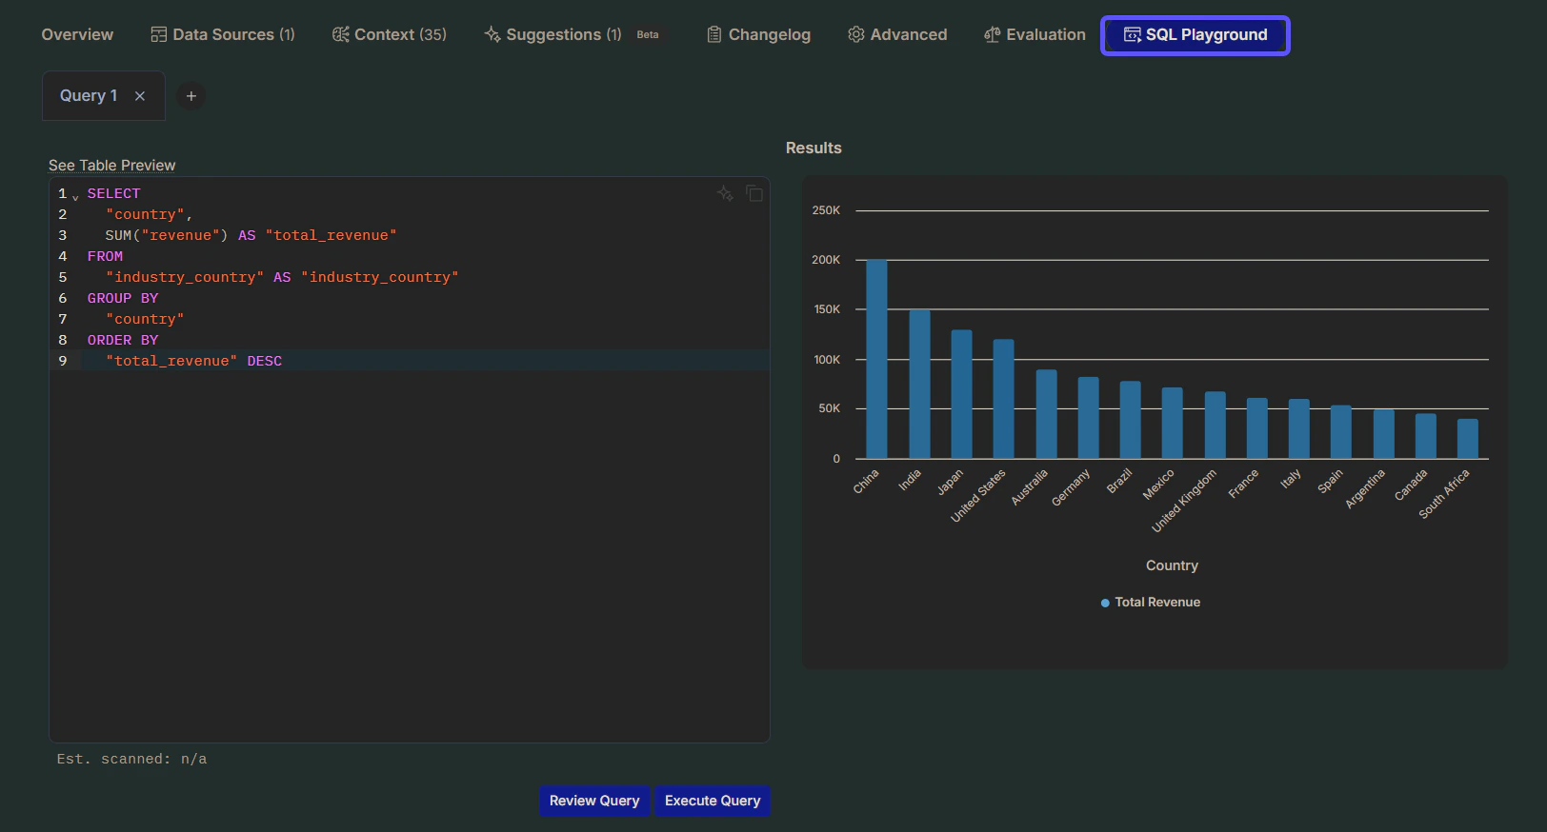Close the Query 1 tab
Screen dimensions: 1547x832
pyautogui.click(x=140, y=96)
